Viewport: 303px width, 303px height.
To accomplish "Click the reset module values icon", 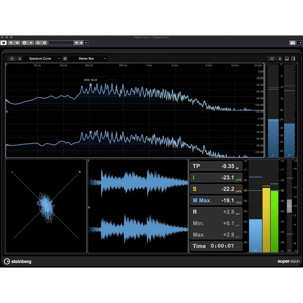I will point(272,58).
